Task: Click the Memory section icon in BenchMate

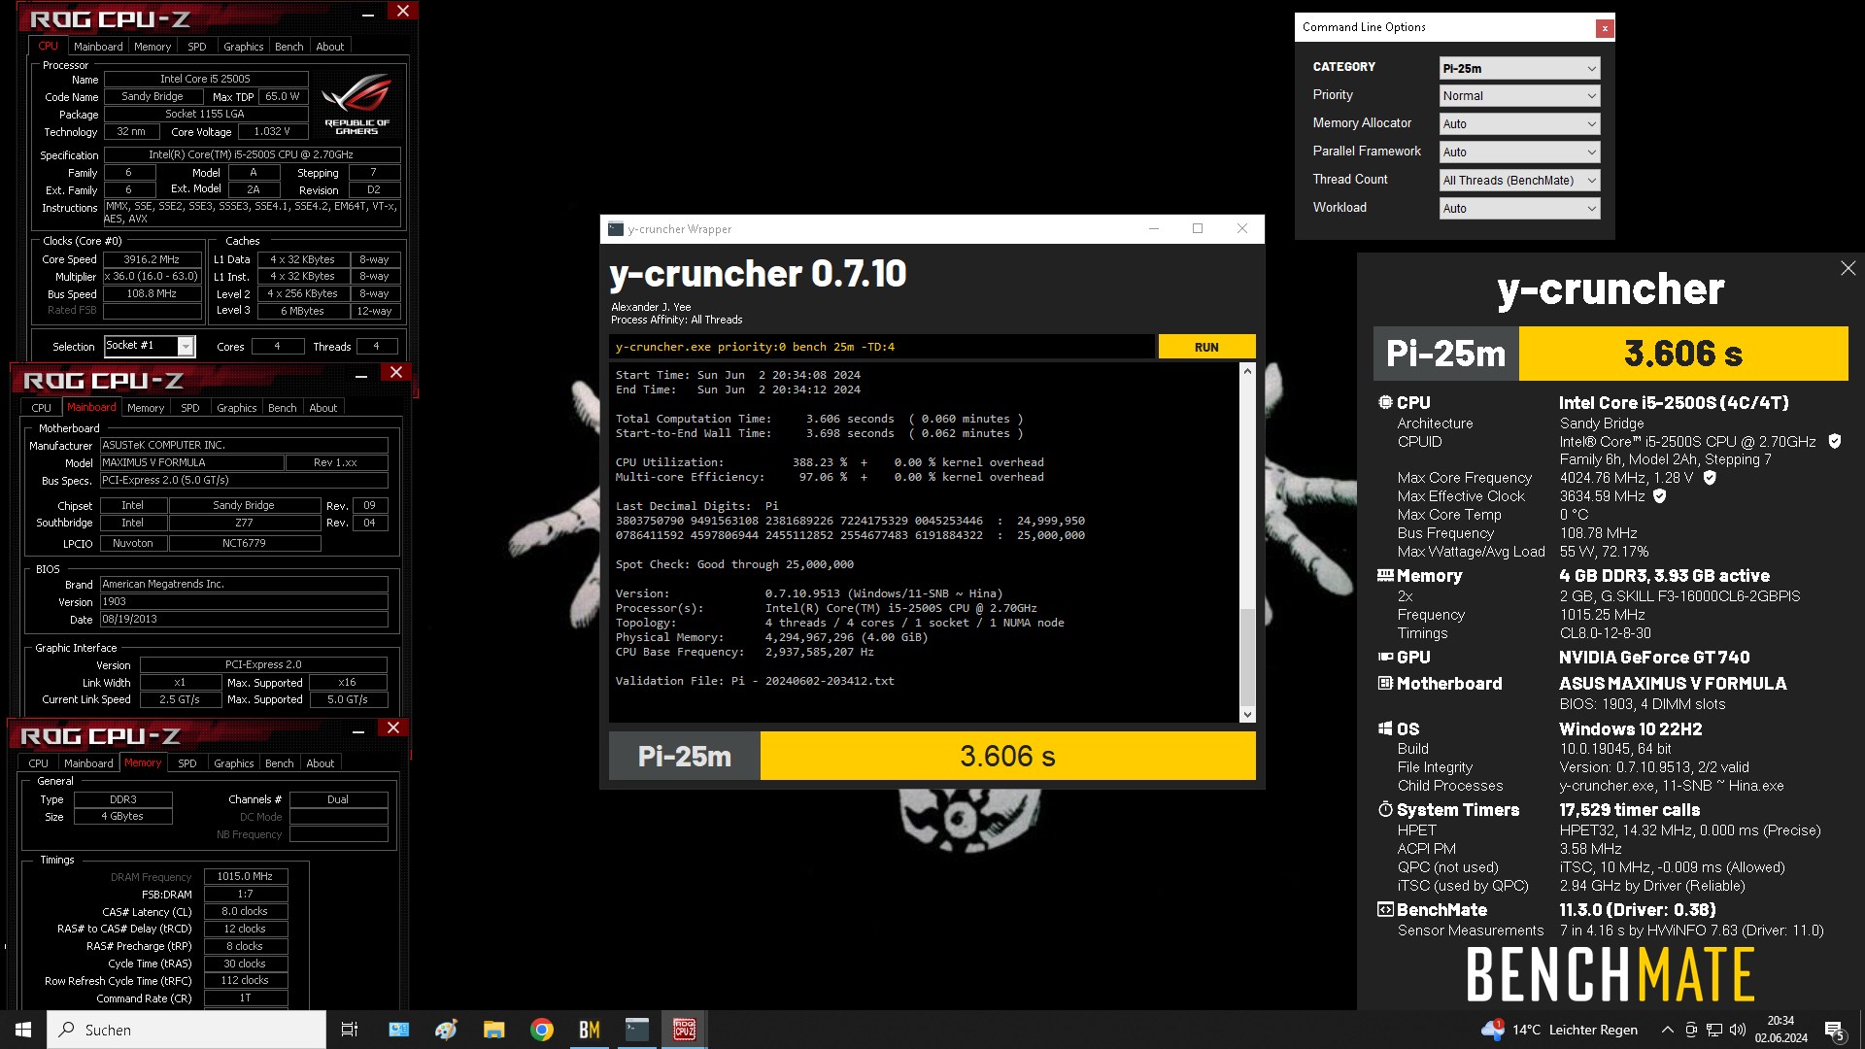Action: coord(1385,575)
